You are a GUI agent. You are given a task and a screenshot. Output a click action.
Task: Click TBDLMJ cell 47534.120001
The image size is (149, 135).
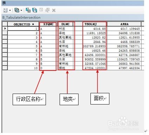[x=90, y=68]
